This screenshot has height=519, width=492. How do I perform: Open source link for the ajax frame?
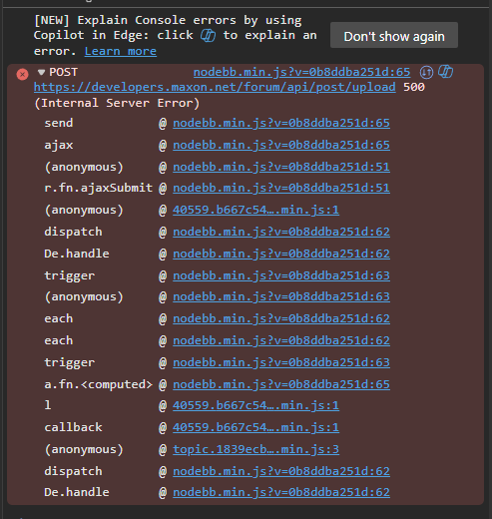click(281, 145)
